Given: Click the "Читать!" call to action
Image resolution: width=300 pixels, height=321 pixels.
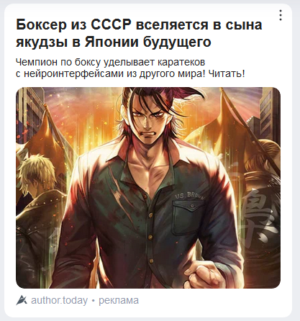Looking at the screenshot, I should point(227,73).
